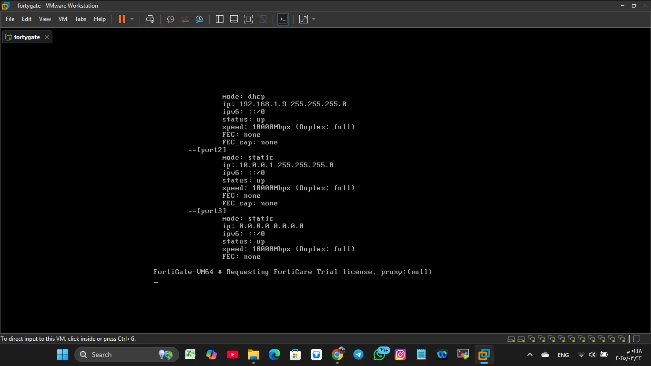The image size is (651, 366).
Task: Switch the ENG input language indicator
Action: coord(563,355)
